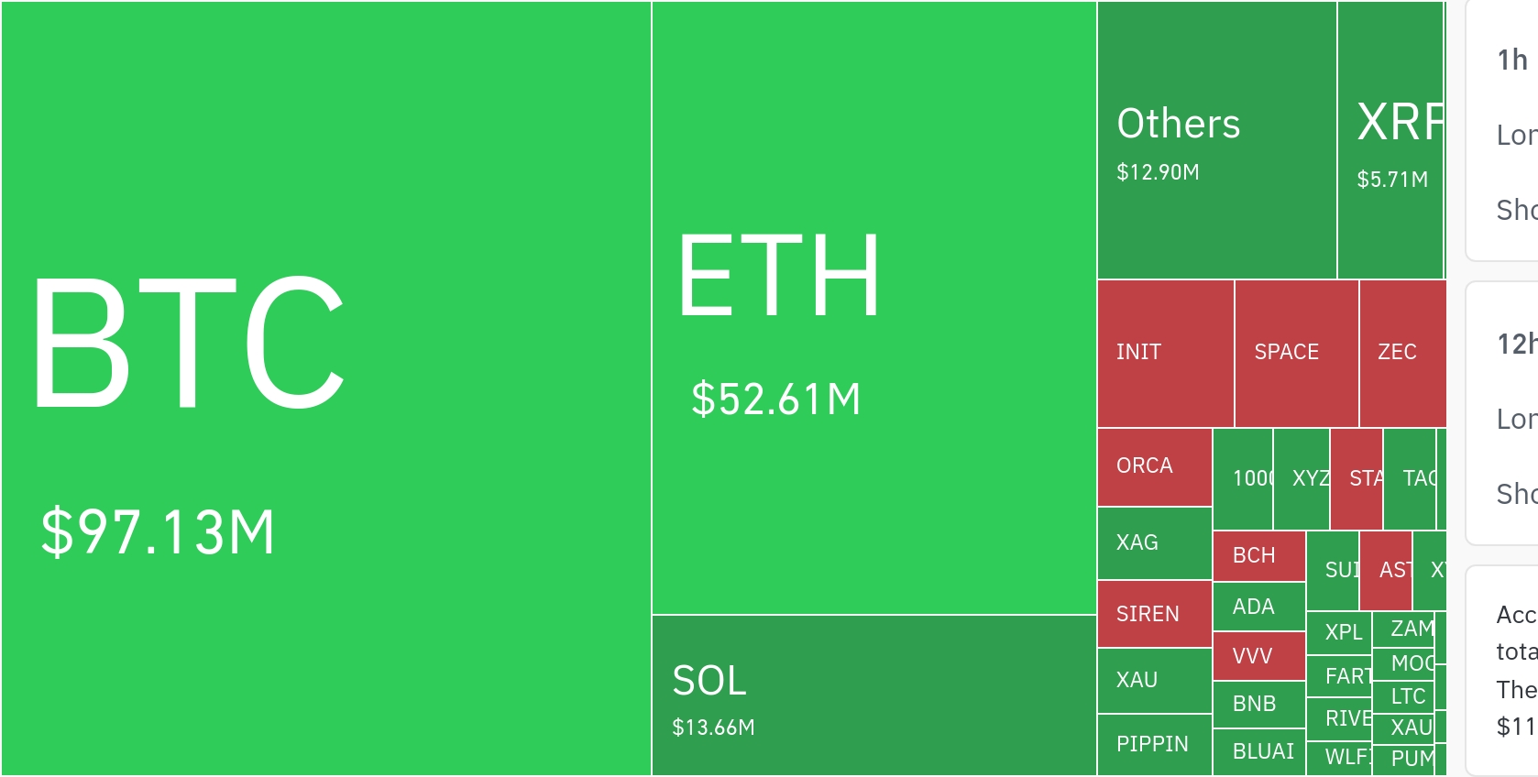
Task: Click the BTC $97.13M heatmap tile
Action: [x=325, y=388]
